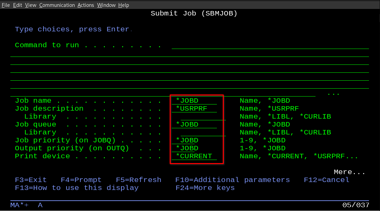The height and width of the screenshot is (211, 380).
Task: Open the Window menu
Action: [106, 5]
